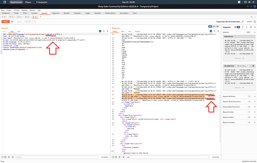The image size is (257, 163).
Task: Click the HTTP/1 protocol toggle
Action: [x=249, y=22]
